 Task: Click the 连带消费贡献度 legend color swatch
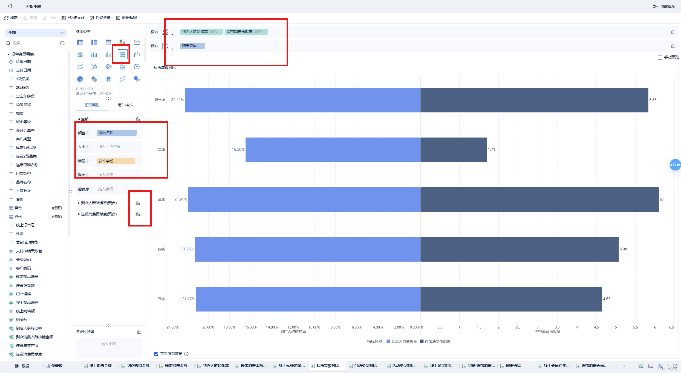point(422,342)
